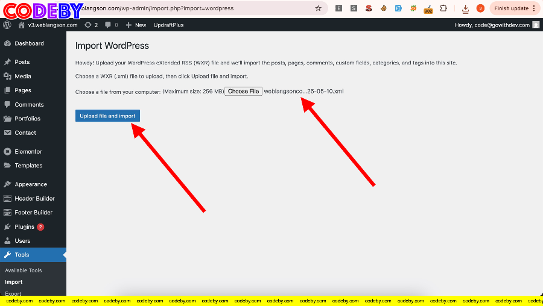Open the Import submenu link

point(13,282)
